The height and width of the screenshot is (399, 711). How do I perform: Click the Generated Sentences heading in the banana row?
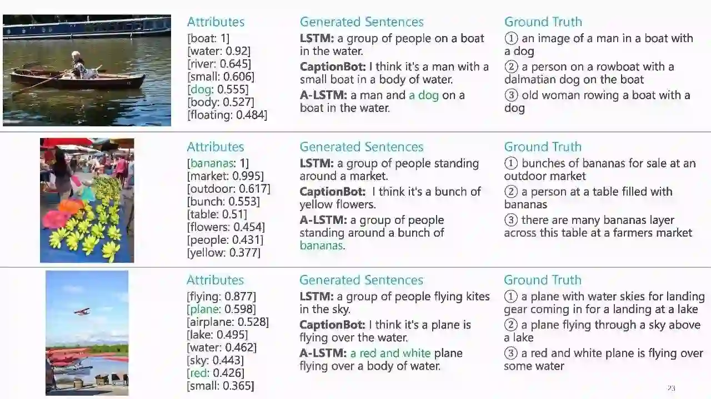[x=361, y=147]
